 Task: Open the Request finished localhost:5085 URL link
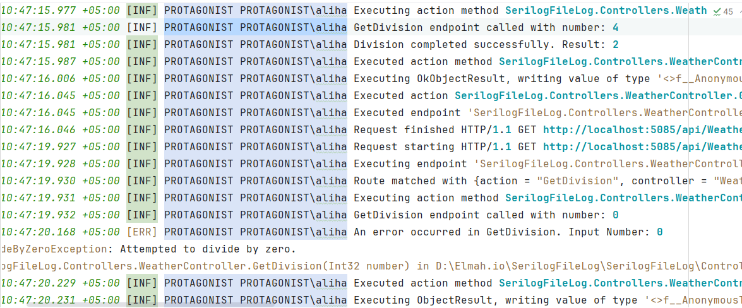coord(642,129)
